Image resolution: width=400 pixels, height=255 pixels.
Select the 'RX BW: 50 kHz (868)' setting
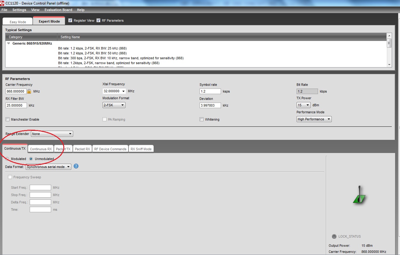pyautogui.click(x=92, y=53)
